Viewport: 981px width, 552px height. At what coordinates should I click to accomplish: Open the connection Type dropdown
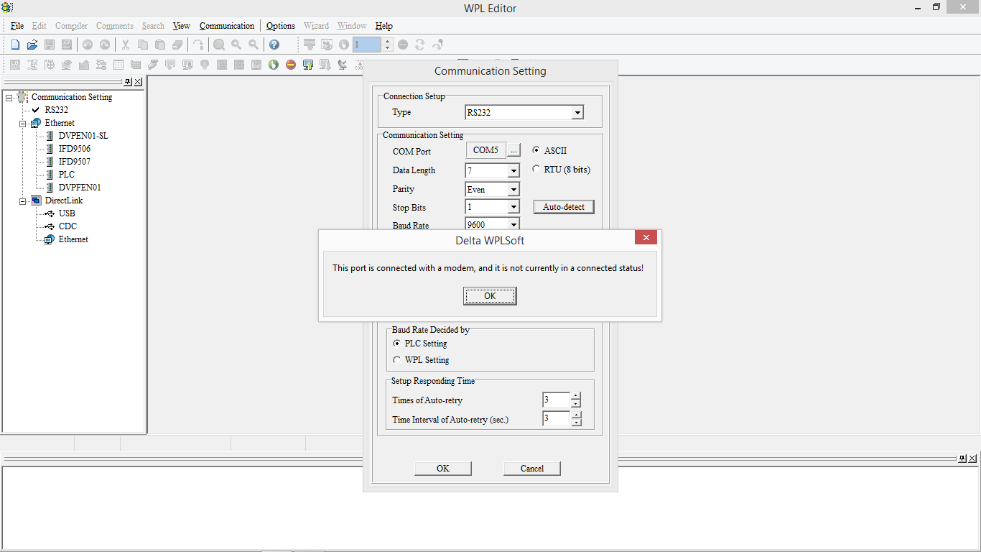[577, 113]
